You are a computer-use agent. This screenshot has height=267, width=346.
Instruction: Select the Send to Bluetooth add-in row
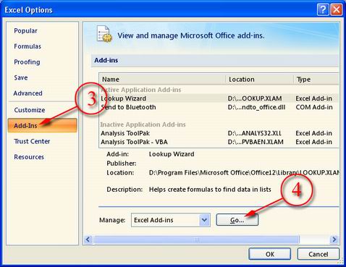click(x=219, y=107)
